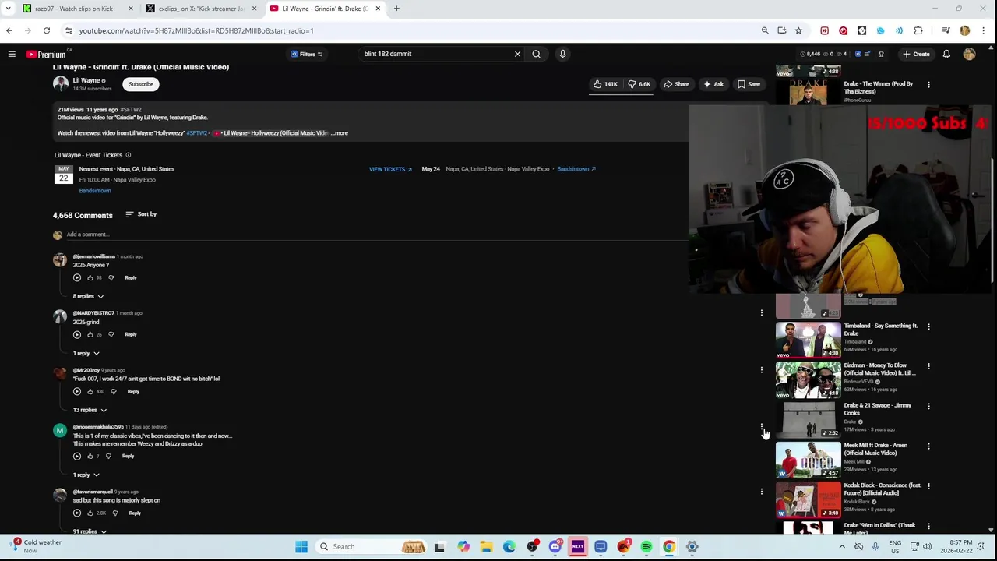Open the Filters dropdown
The height and width of the screenshot is (561, 997).
click(x=307, y=54)
